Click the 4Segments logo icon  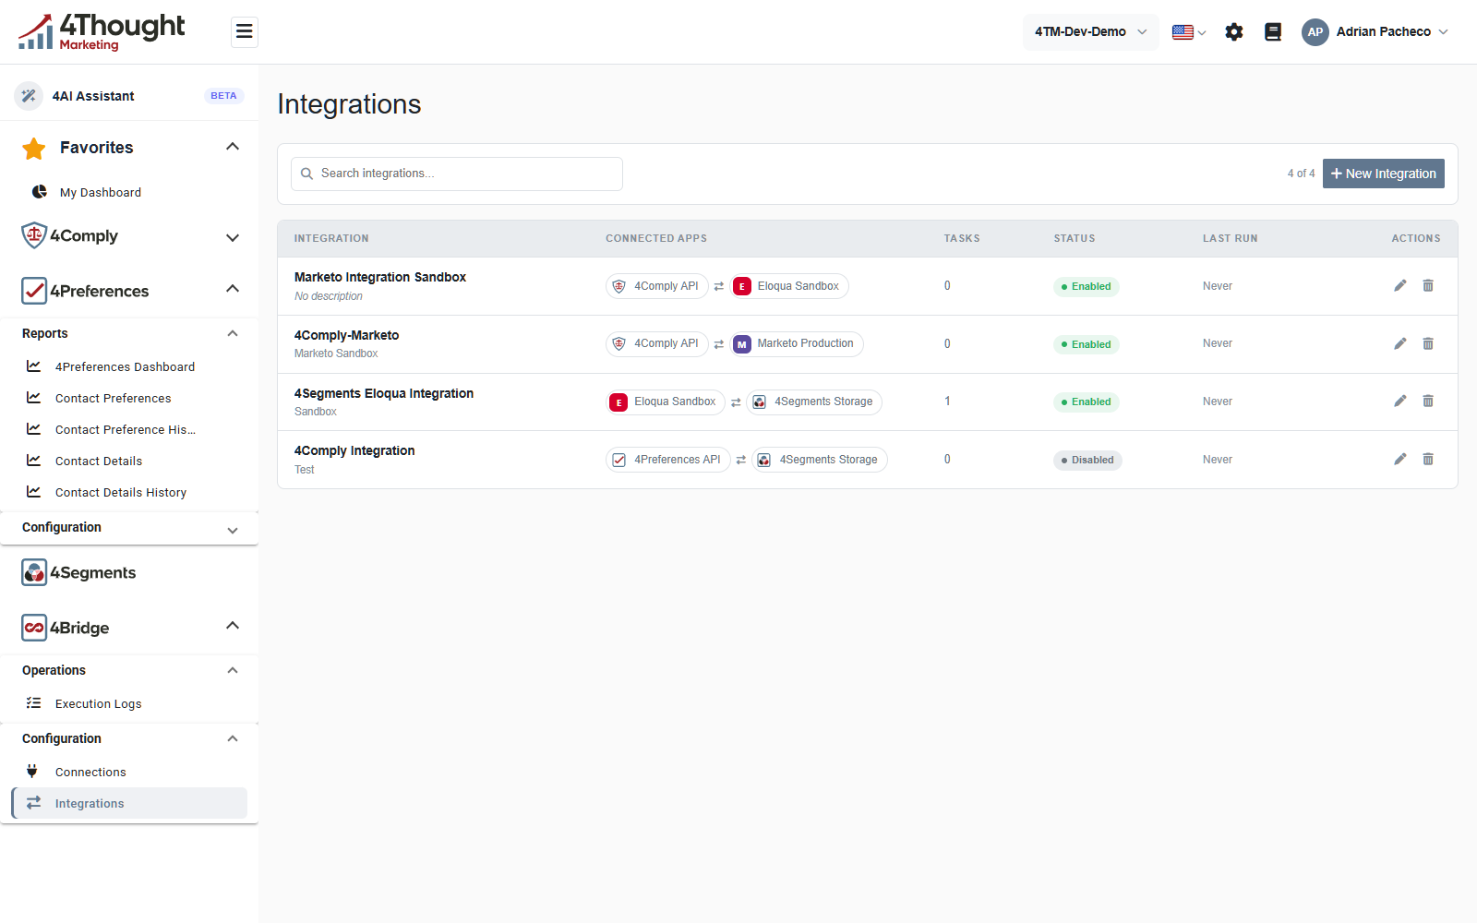(34, 572)
